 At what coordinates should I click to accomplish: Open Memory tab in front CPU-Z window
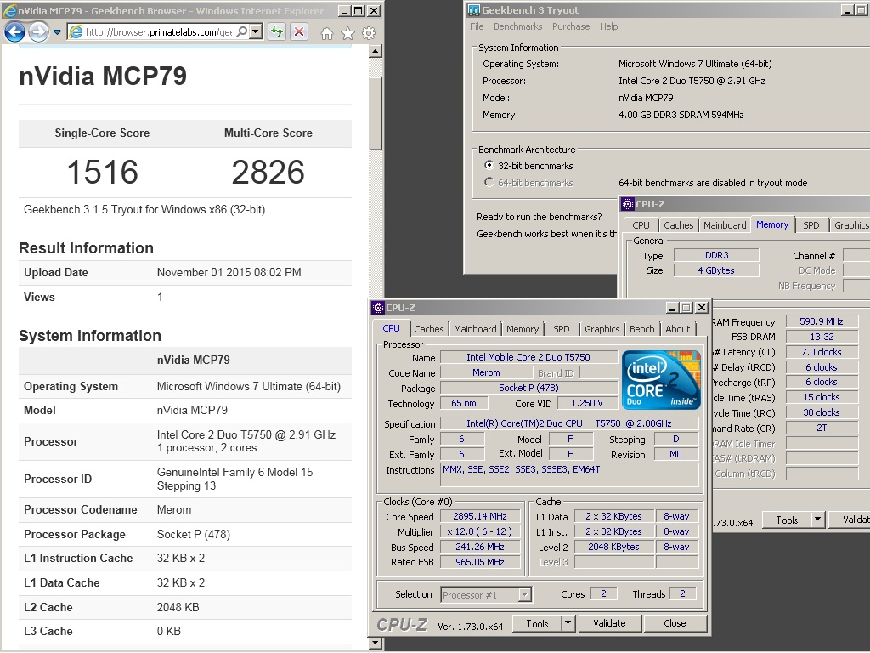click(x=523, y=329)
